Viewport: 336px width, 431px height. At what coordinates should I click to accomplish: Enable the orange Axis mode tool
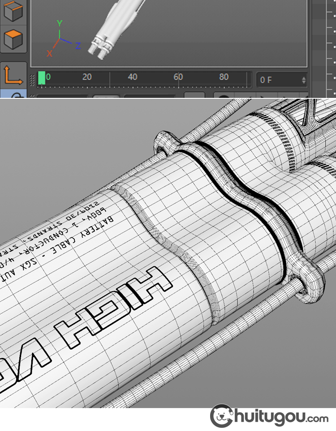click(x=13, y=74)
